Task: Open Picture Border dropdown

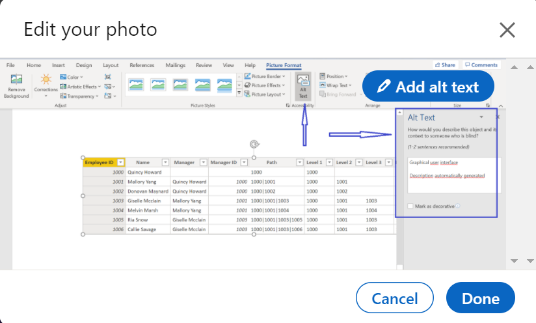Action: [x=265, y=76]
